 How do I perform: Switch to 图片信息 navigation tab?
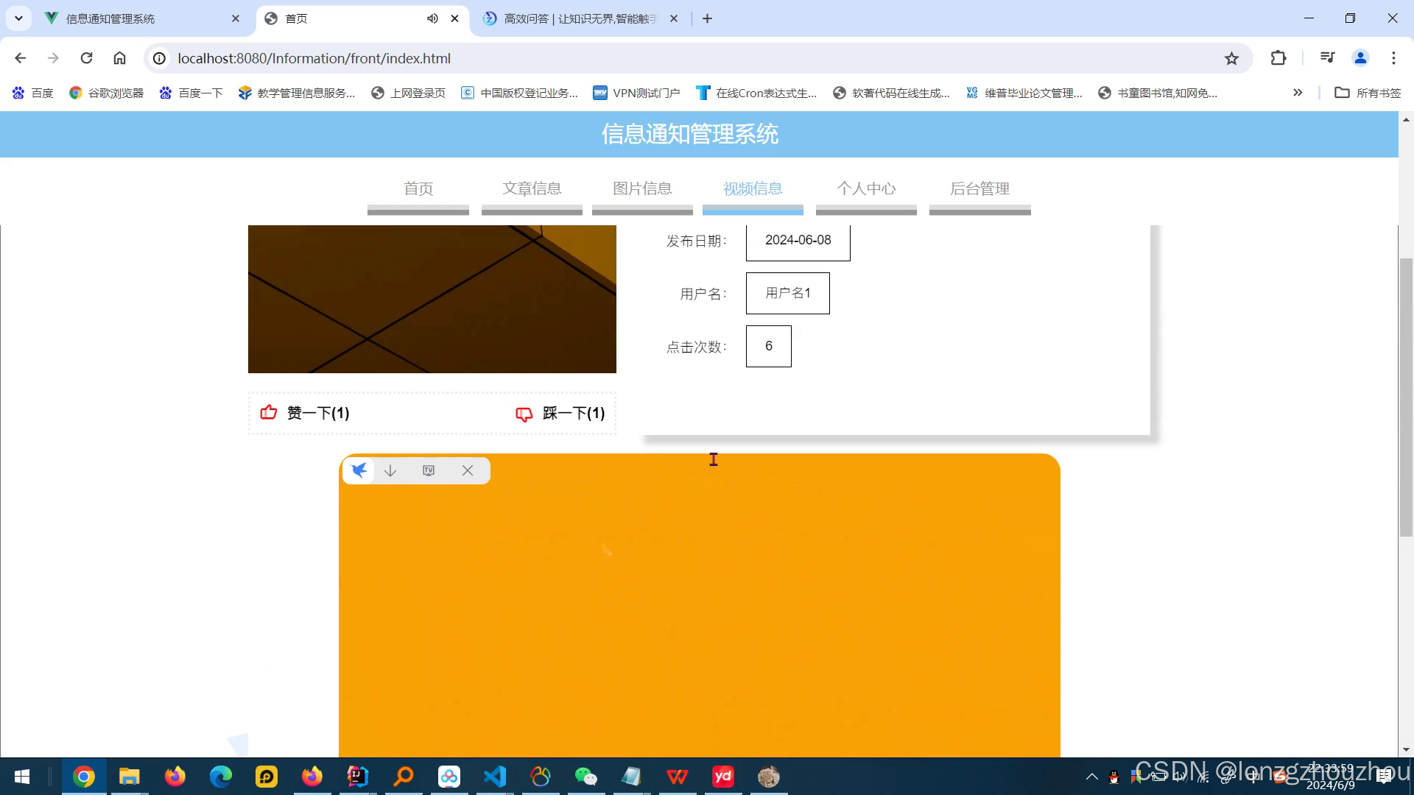pyautogui.click(x=642, y=188)
